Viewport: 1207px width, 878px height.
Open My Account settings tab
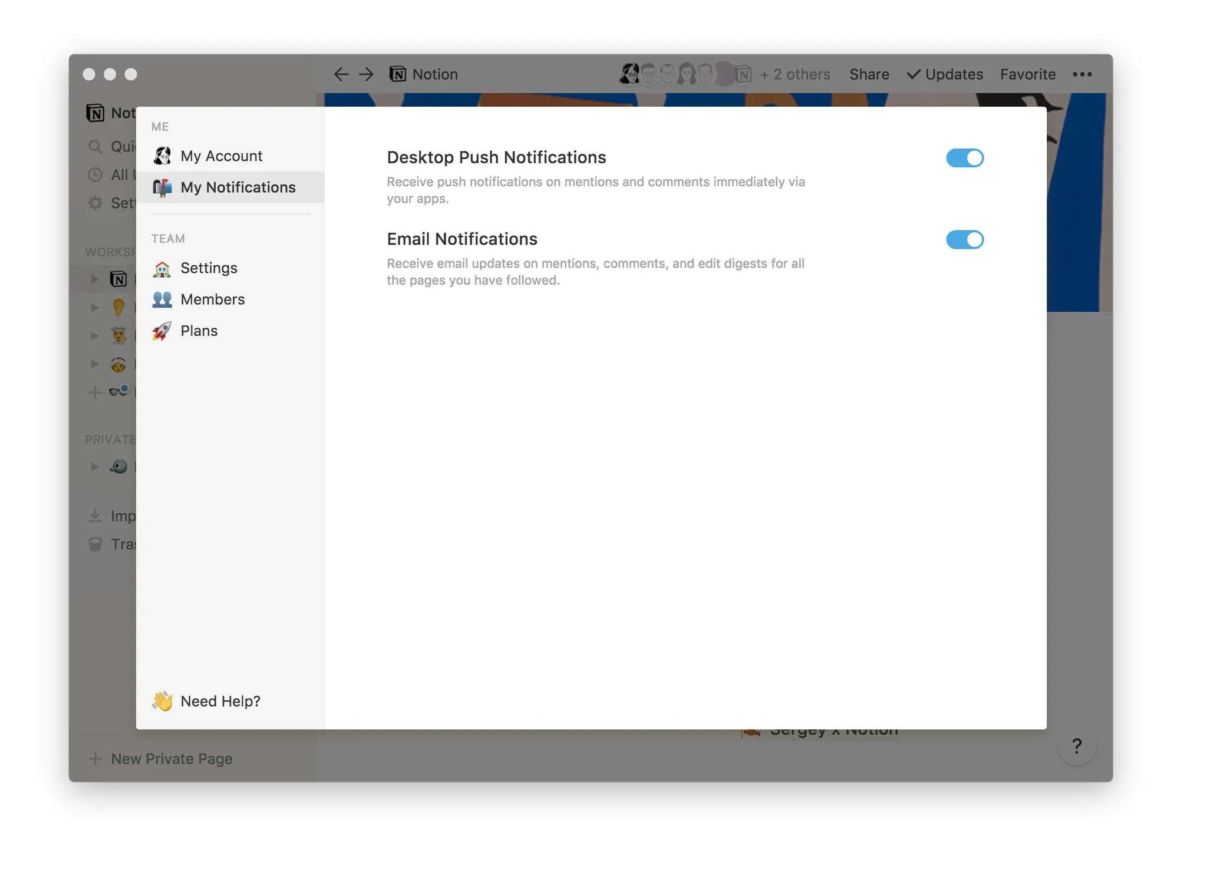[221, 156]
